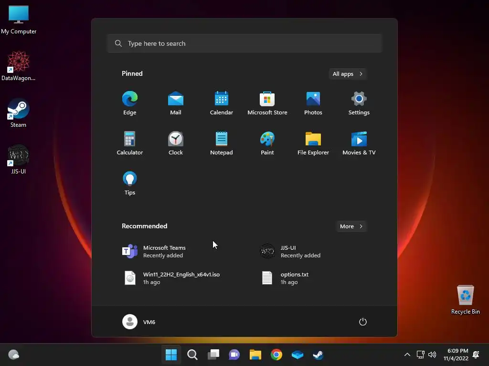The width and height of the screenshot is (489, 366).
Task: Open the Edge pinned app
Action: tap(130, 103)
